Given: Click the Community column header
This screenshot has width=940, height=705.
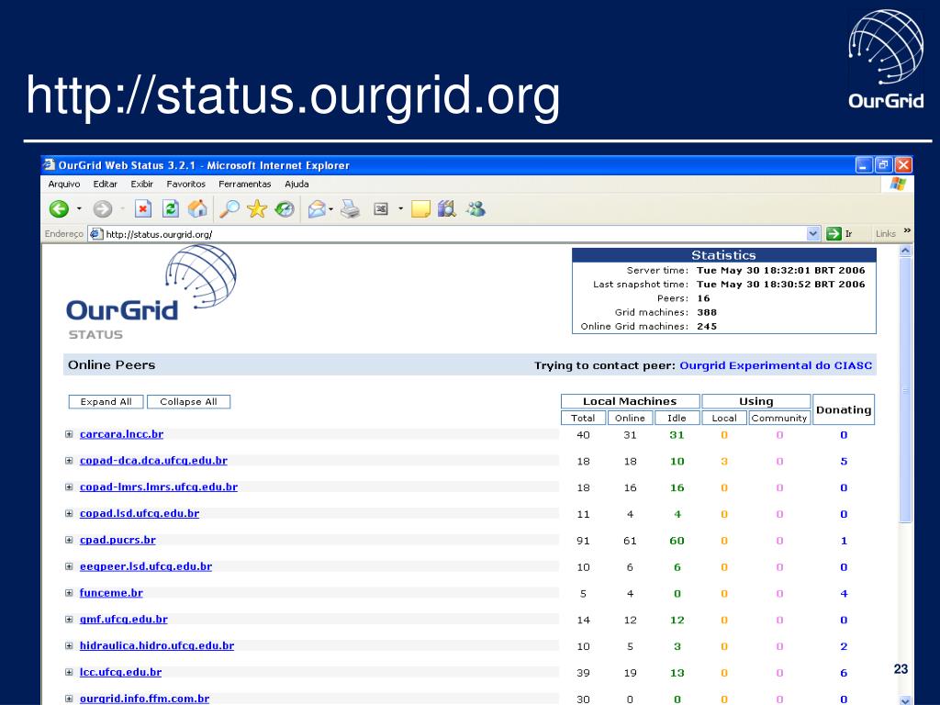Looking at the screenshot, I should [779, 418].
